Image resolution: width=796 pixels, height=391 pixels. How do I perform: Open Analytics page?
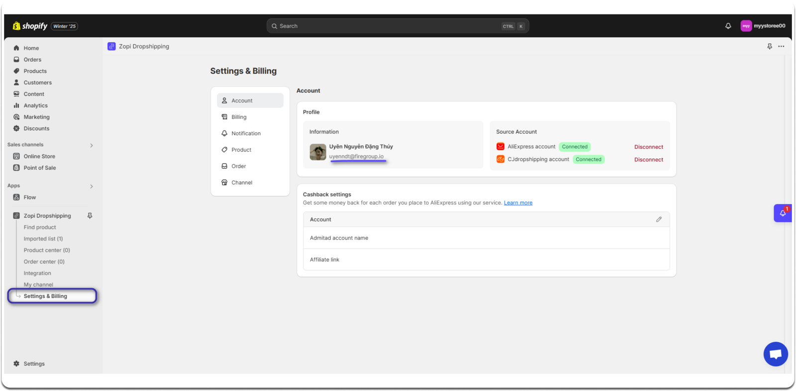pyautogui.click(x=35, y=105)
